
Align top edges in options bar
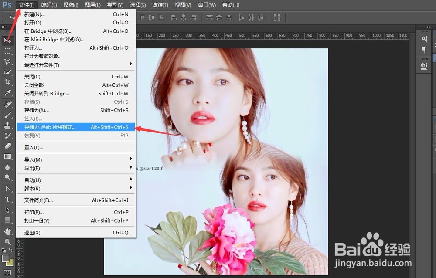click(x=142, y=18)
